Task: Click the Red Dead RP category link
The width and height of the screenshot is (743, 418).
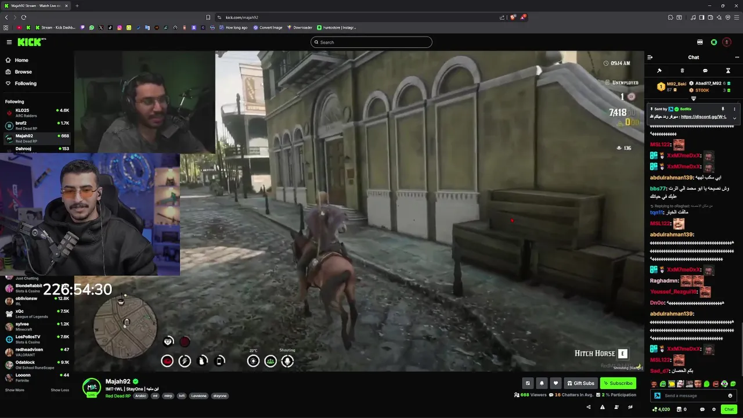Action: pos(118,396)
